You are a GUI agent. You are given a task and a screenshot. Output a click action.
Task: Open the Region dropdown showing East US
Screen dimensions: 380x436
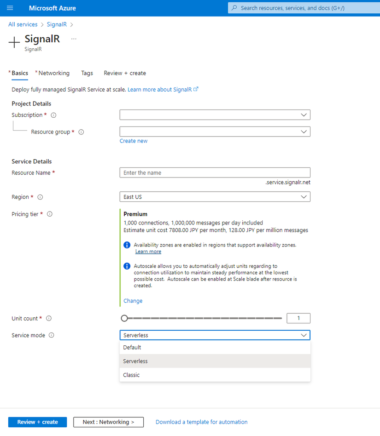pos(215,197)
